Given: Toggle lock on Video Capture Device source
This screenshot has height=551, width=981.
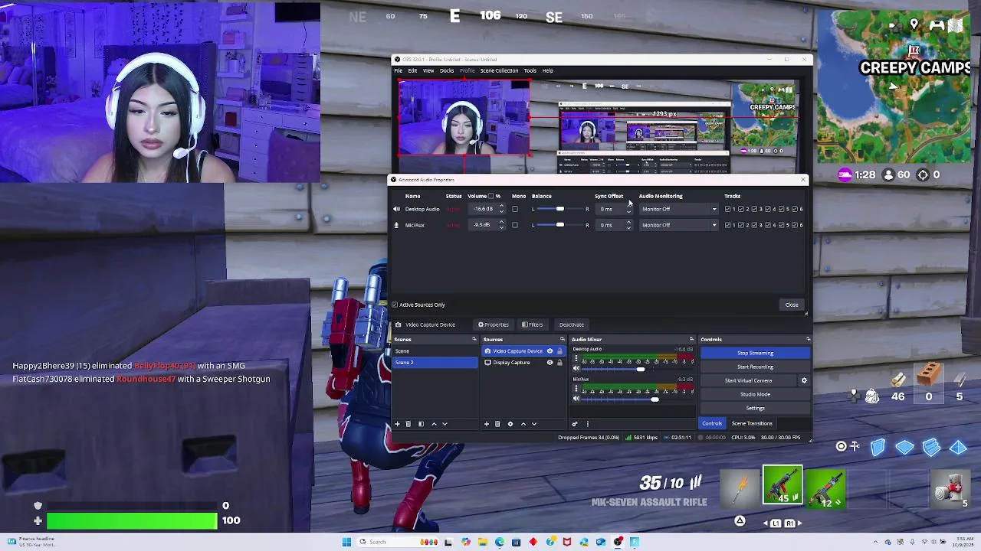Looking at the screenshot, I should [559, 351].
